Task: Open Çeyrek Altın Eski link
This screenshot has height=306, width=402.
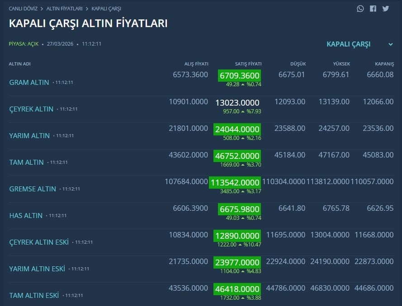Action: 39,242
